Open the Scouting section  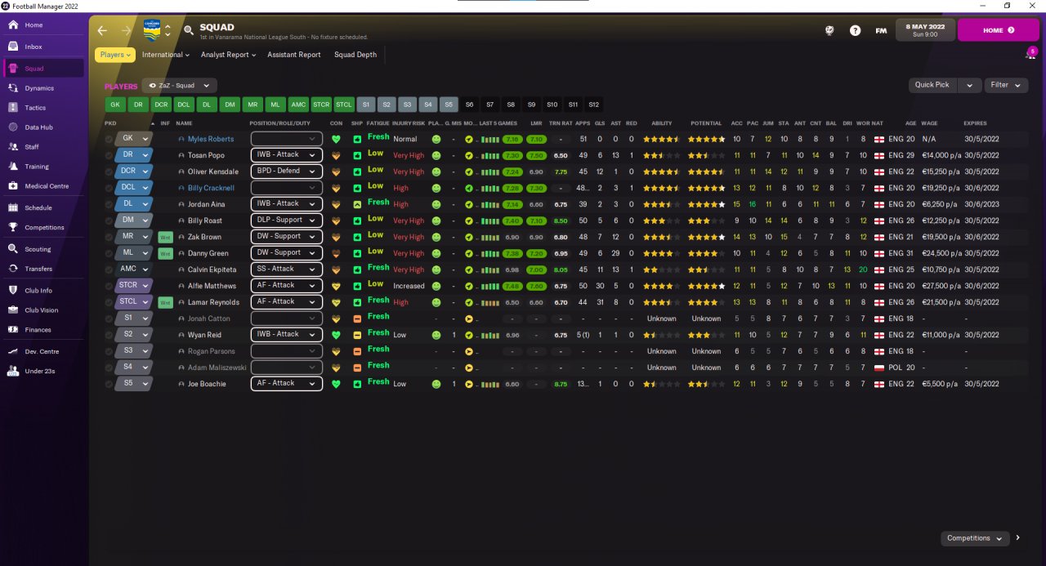(x=44, y=249)
